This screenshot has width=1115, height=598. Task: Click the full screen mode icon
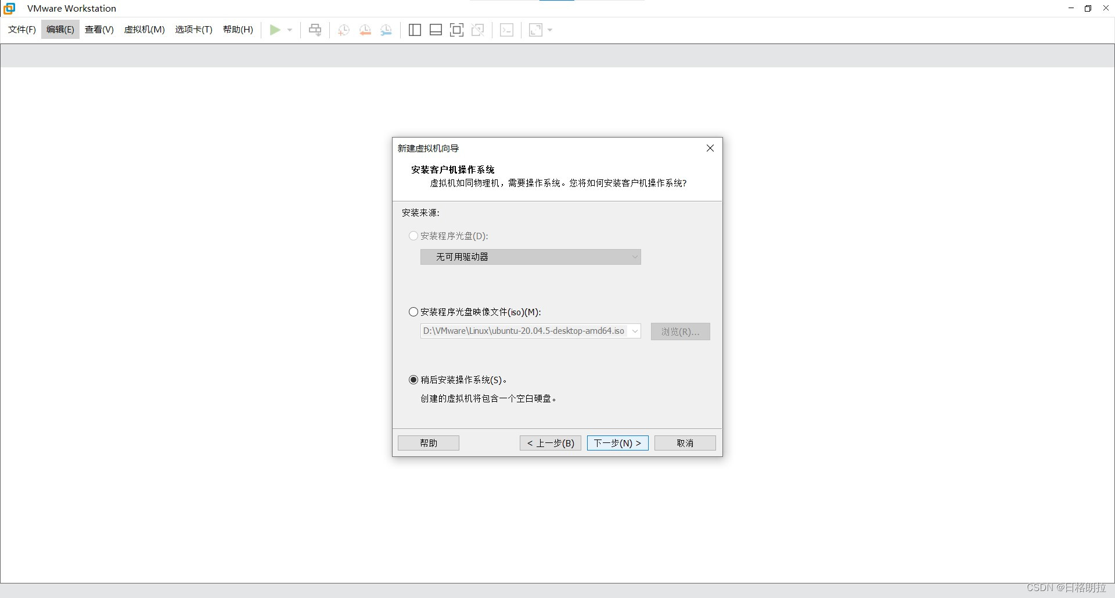456,30
